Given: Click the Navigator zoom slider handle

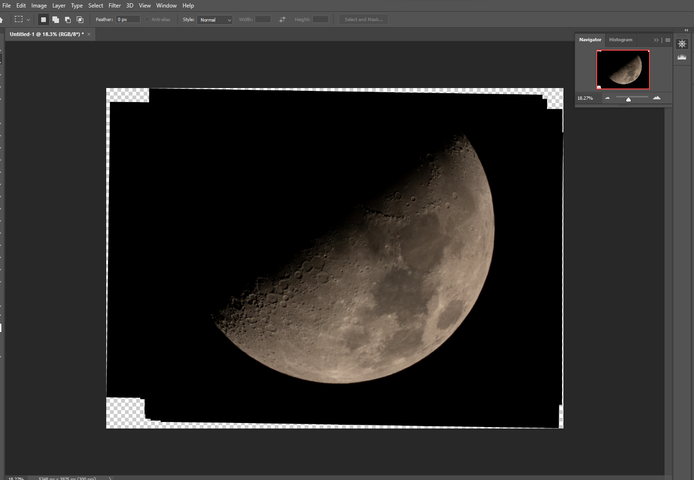Looking at the screenshot, I should (628, 99).
